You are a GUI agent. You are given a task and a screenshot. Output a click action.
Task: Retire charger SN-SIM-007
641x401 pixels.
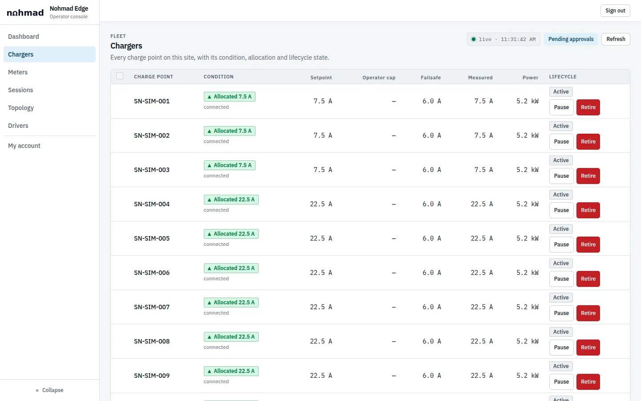(588, 313)
